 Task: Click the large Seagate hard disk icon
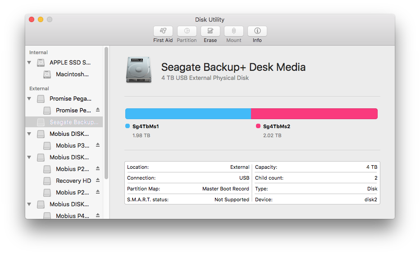[139, 70]
